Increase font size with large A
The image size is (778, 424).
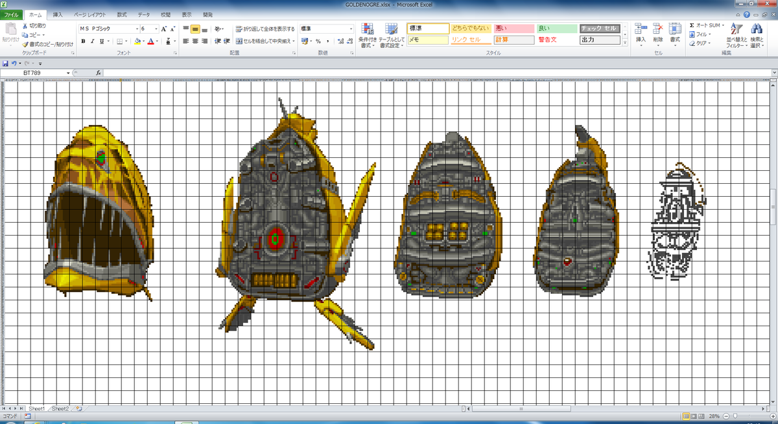coord(163,29)
